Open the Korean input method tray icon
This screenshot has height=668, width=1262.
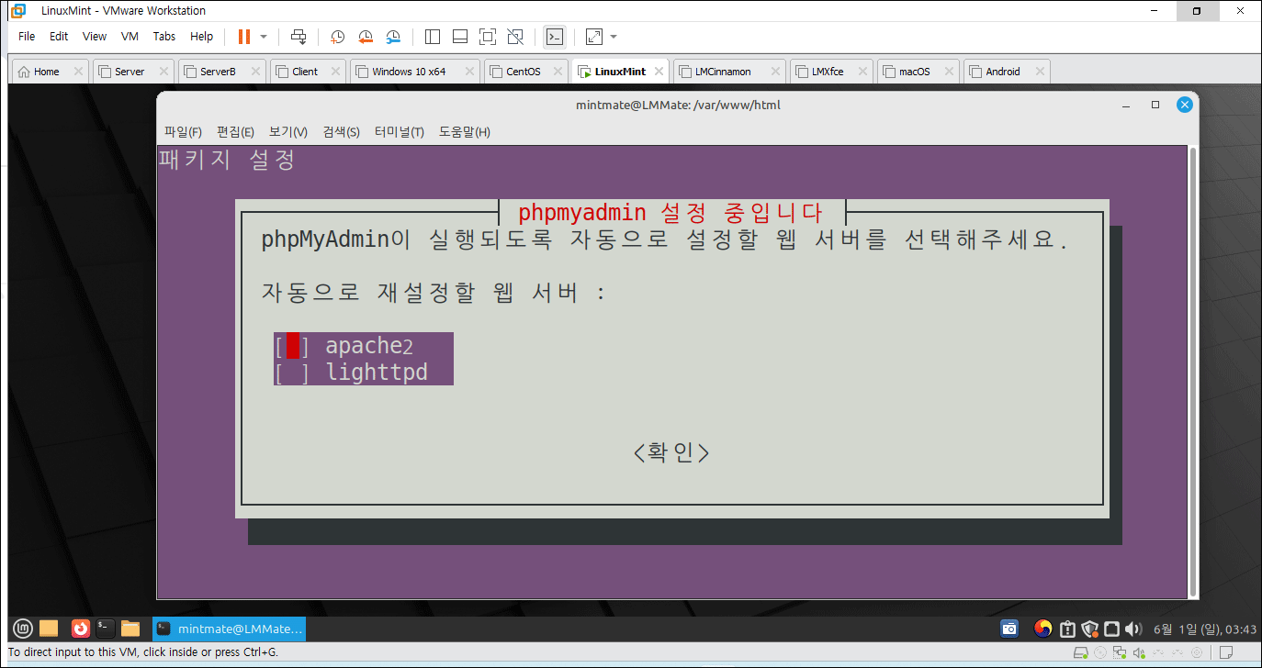(1042, 629)
